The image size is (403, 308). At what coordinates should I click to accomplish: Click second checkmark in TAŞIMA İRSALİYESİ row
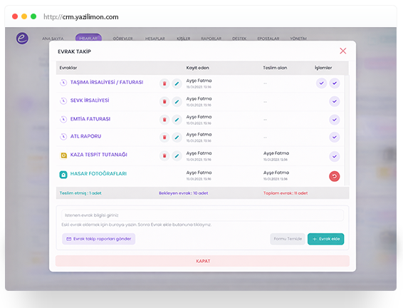coord(335,83)
